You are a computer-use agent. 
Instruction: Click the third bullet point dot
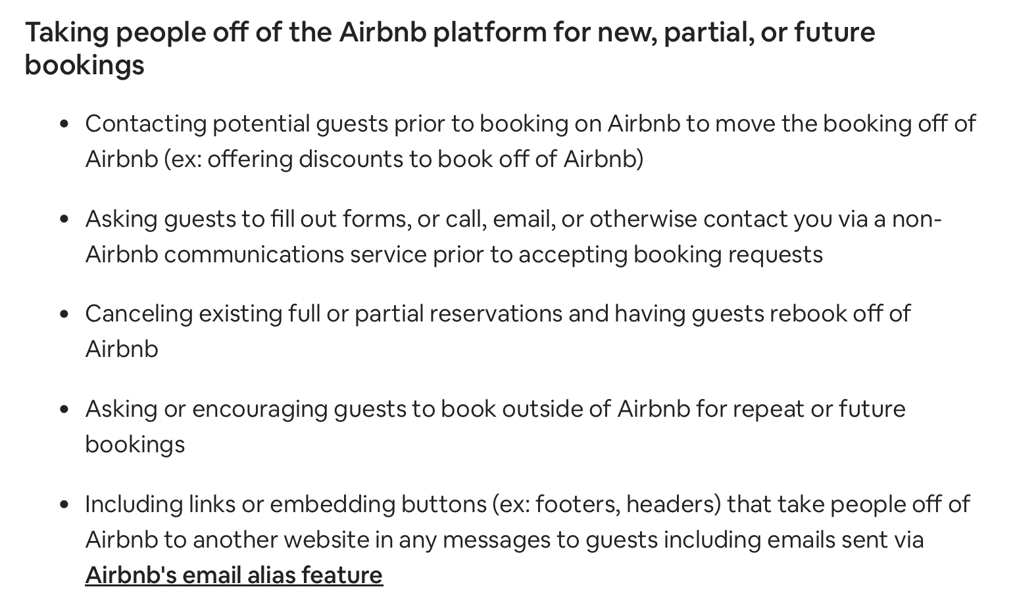point(64,314)
